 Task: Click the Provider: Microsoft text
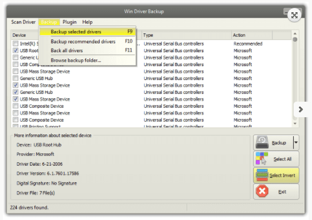pos(35,154)
